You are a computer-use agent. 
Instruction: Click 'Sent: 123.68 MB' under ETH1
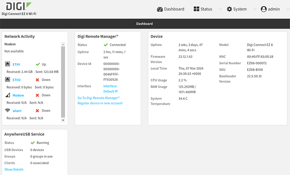click(47, 72)
